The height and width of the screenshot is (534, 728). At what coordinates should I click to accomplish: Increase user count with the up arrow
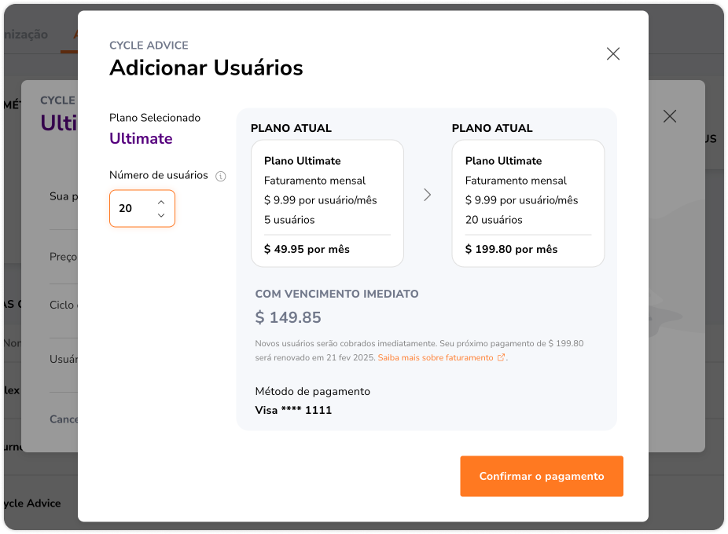(161, 202)
